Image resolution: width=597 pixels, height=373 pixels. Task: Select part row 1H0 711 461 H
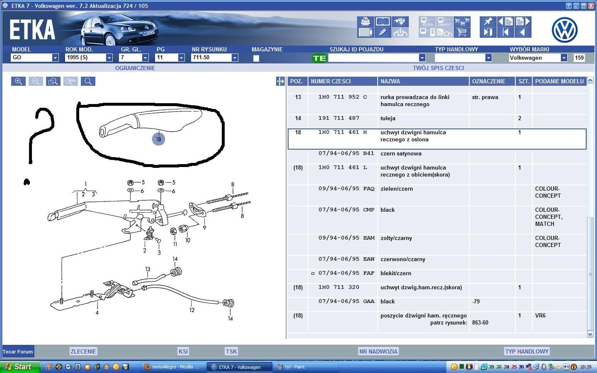coord(437,139)
